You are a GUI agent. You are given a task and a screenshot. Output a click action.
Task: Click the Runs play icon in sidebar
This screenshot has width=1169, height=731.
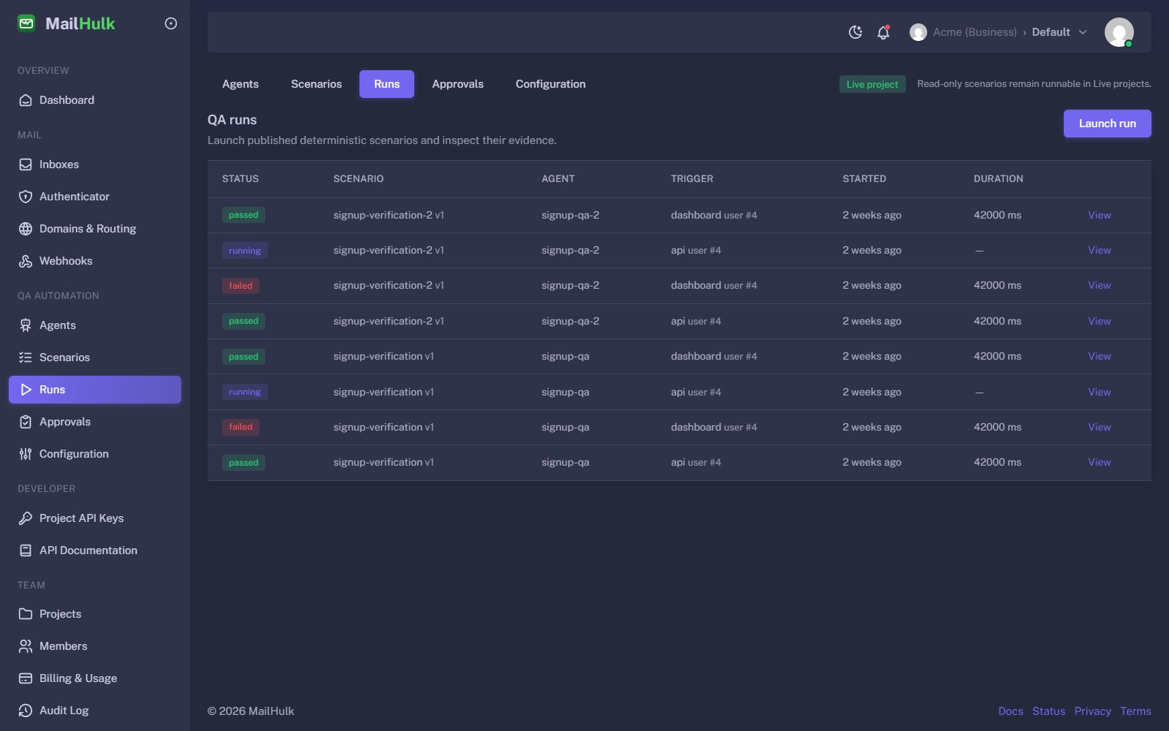pos(26,390)
